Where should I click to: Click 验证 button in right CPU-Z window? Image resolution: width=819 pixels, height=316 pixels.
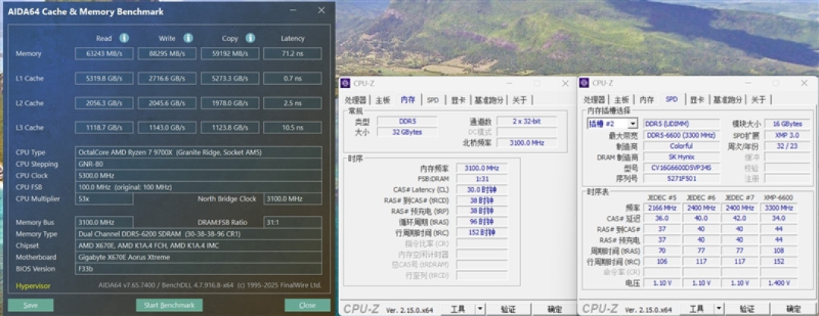tap(746, 309)
